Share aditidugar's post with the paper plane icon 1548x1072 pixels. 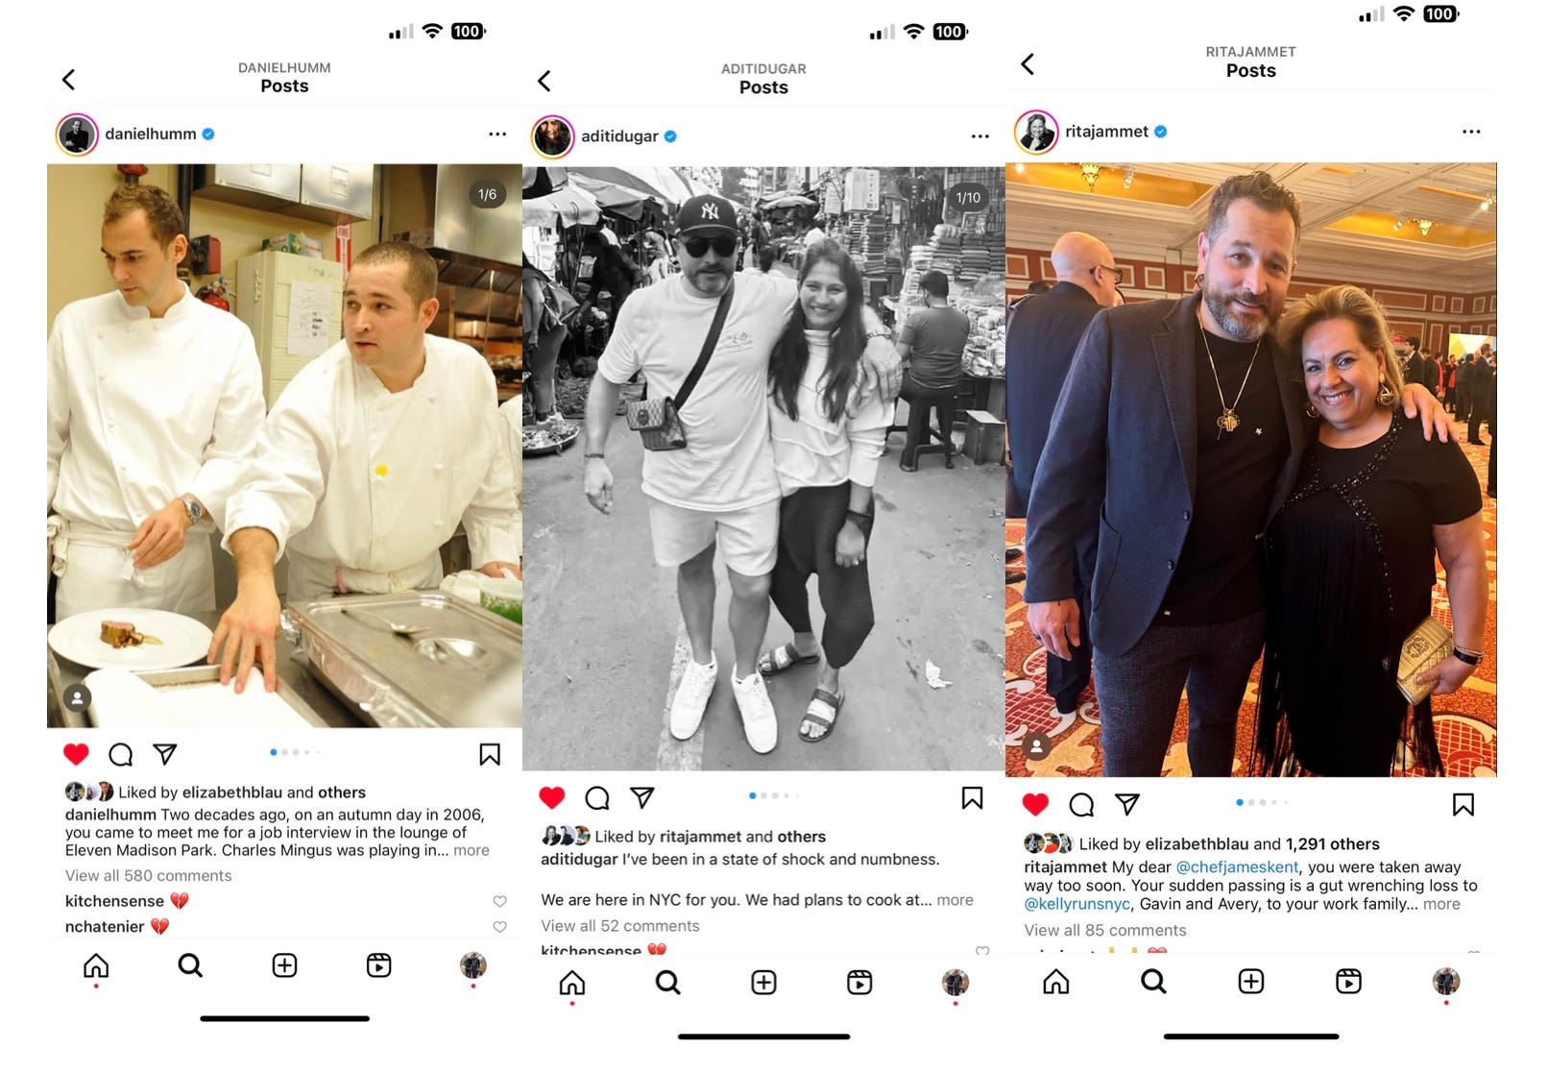[642, 797]
